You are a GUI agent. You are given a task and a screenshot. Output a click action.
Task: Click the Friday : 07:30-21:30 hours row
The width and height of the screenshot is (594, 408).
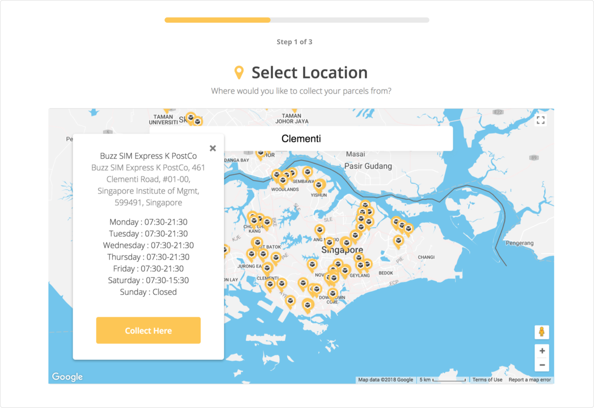pos(148,269)
